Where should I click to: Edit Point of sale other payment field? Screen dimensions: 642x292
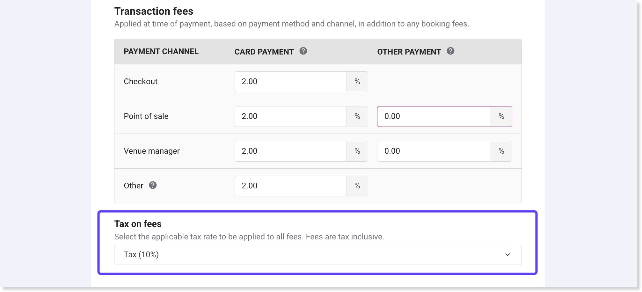(x=434, y=116)
